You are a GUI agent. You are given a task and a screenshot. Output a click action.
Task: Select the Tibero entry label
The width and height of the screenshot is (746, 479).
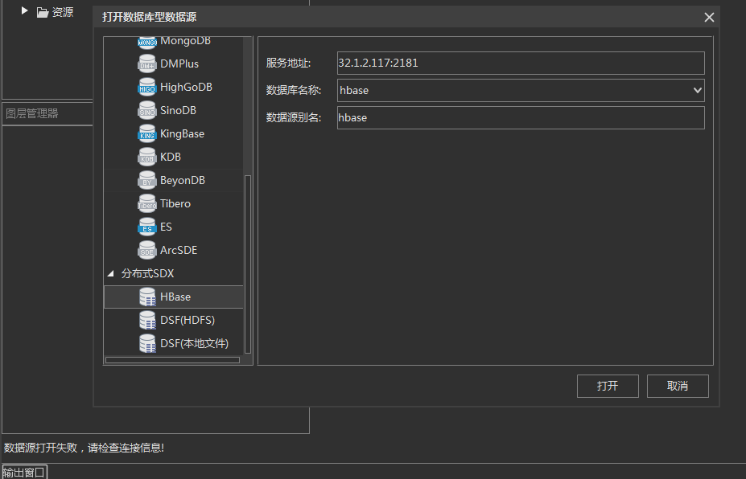(x=175, y=203)
